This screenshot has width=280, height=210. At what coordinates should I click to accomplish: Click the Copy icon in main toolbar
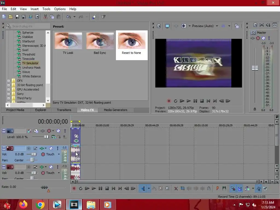tap(52, 17)
